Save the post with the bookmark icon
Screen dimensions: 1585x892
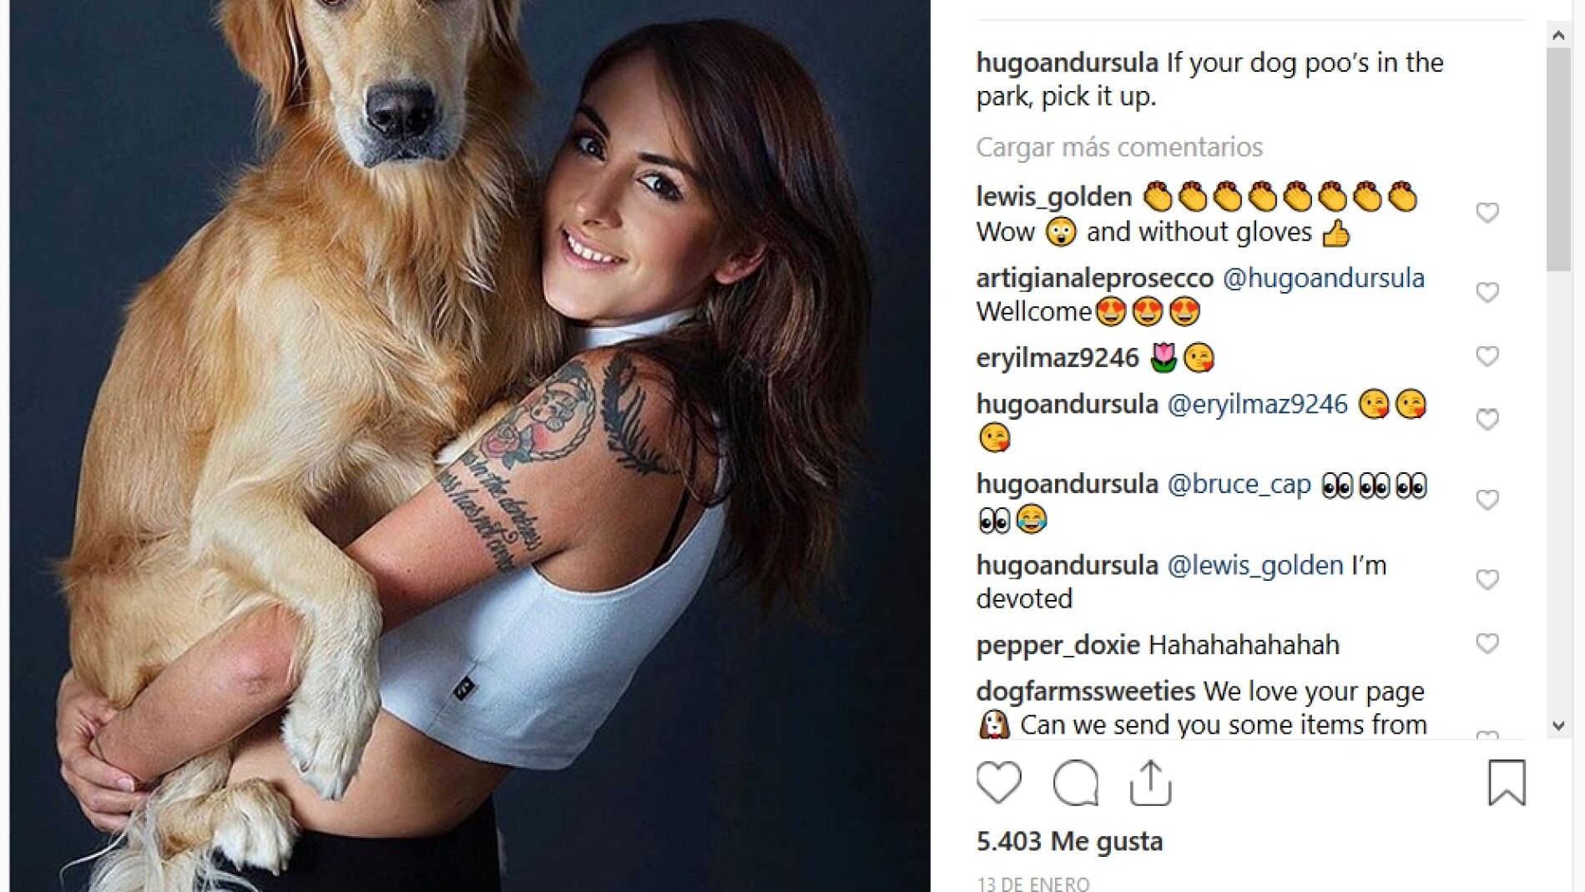click(1507, 782)
